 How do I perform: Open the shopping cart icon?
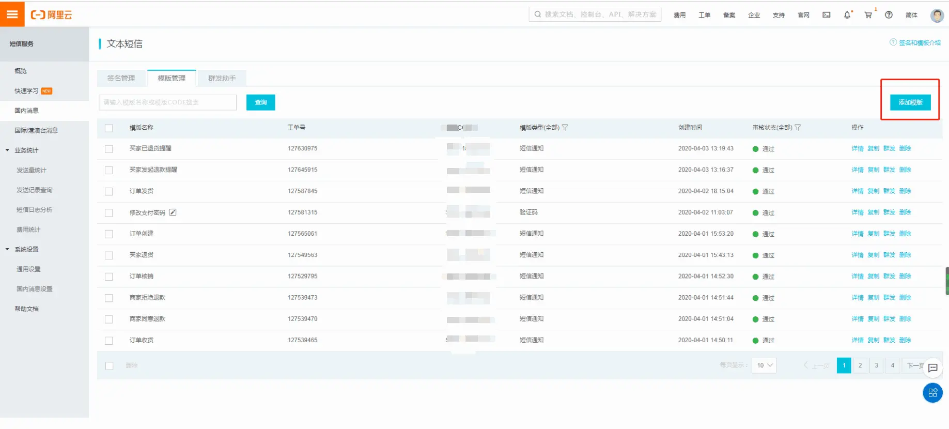click(868, 15)
